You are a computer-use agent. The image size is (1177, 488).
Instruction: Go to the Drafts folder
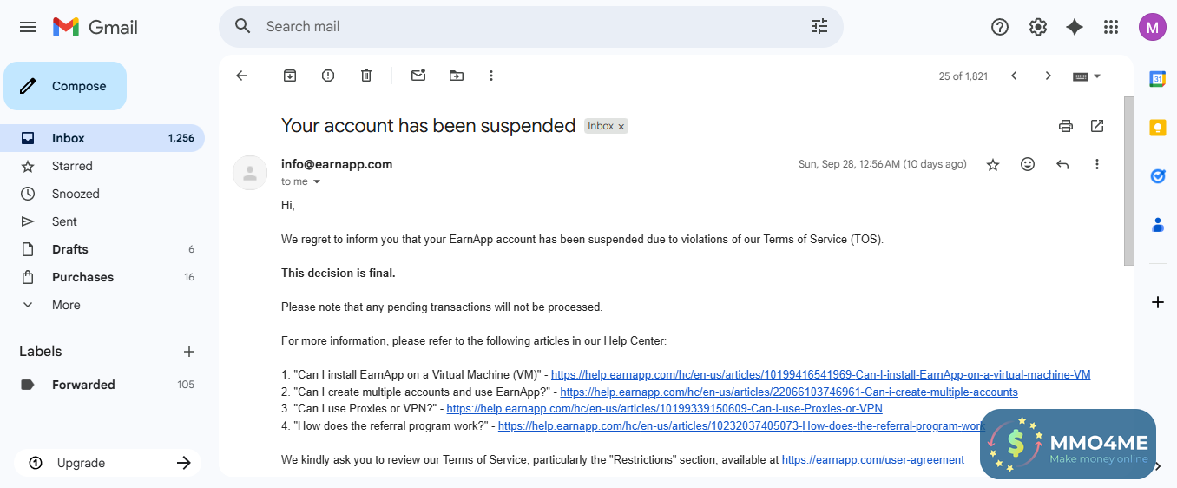70,249
